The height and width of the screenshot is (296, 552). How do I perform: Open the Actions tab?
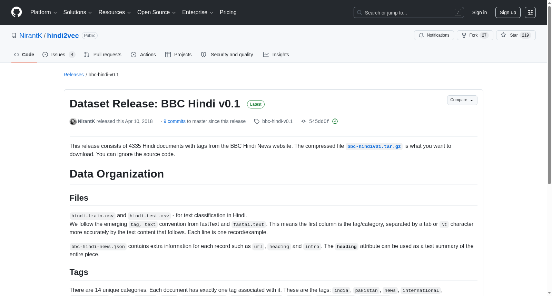(x=143, y=55)
